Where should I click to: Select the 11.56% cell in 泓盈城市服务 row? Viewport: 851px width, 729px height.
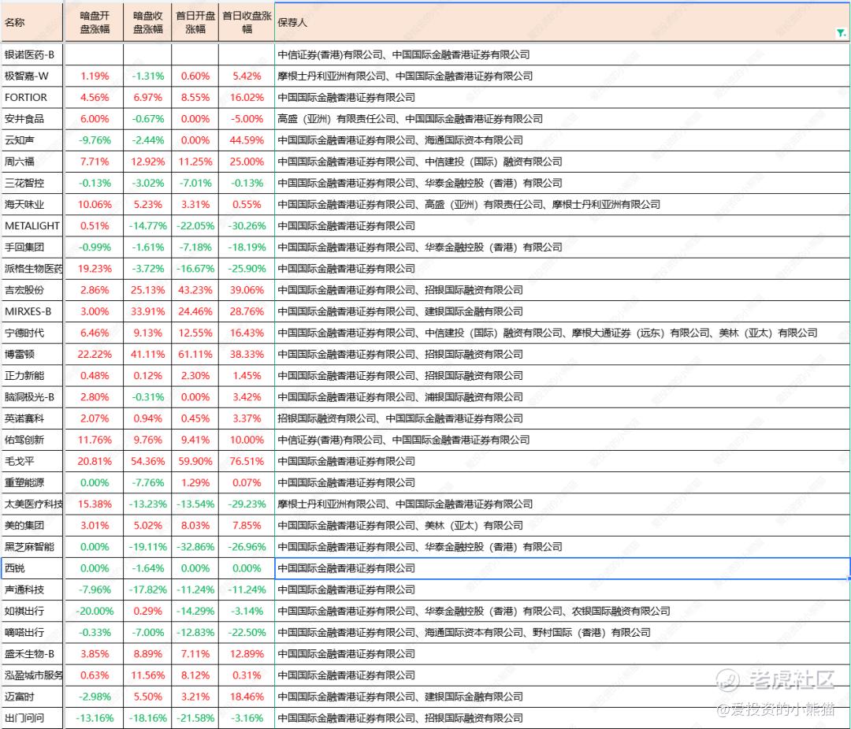pyautogui.click(x=147, y=675)
